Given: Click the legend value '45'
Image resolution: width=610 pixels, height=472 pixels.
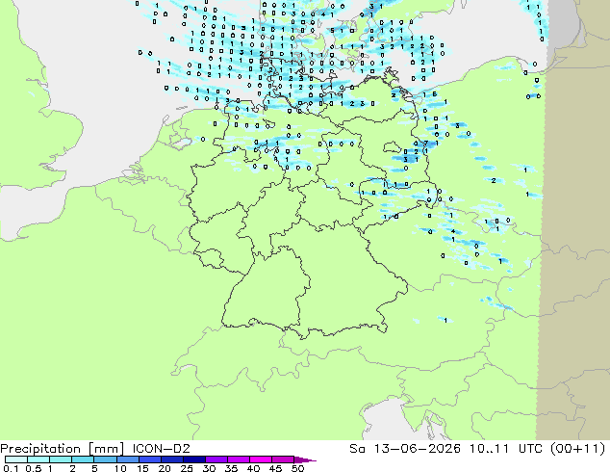Looking at the screenshot, I should pos(275,468).
